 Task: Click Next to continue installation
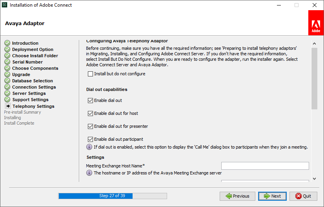click(x=272, y=196)
